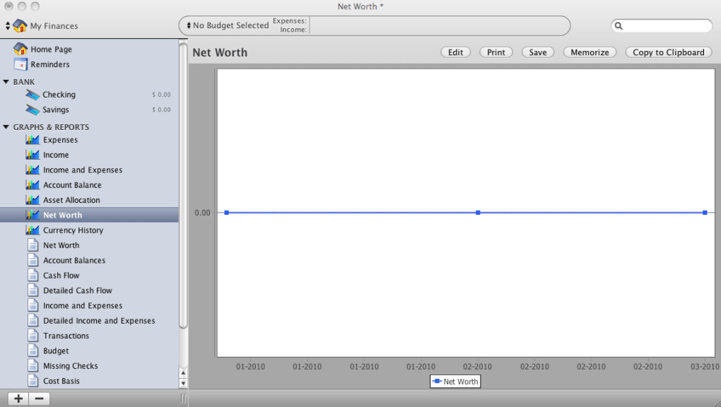Click the Checking balance $ 0.00
The height and width of the screenshot is (407, 721).
tap(161, 95)
